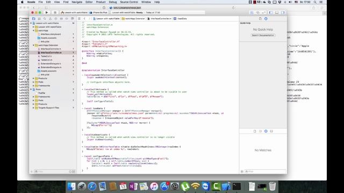Screen dimensions: 344x193
Task: Select Interface.storyboard in navigator
Action: pyautogui.click(x=51, y=34)
